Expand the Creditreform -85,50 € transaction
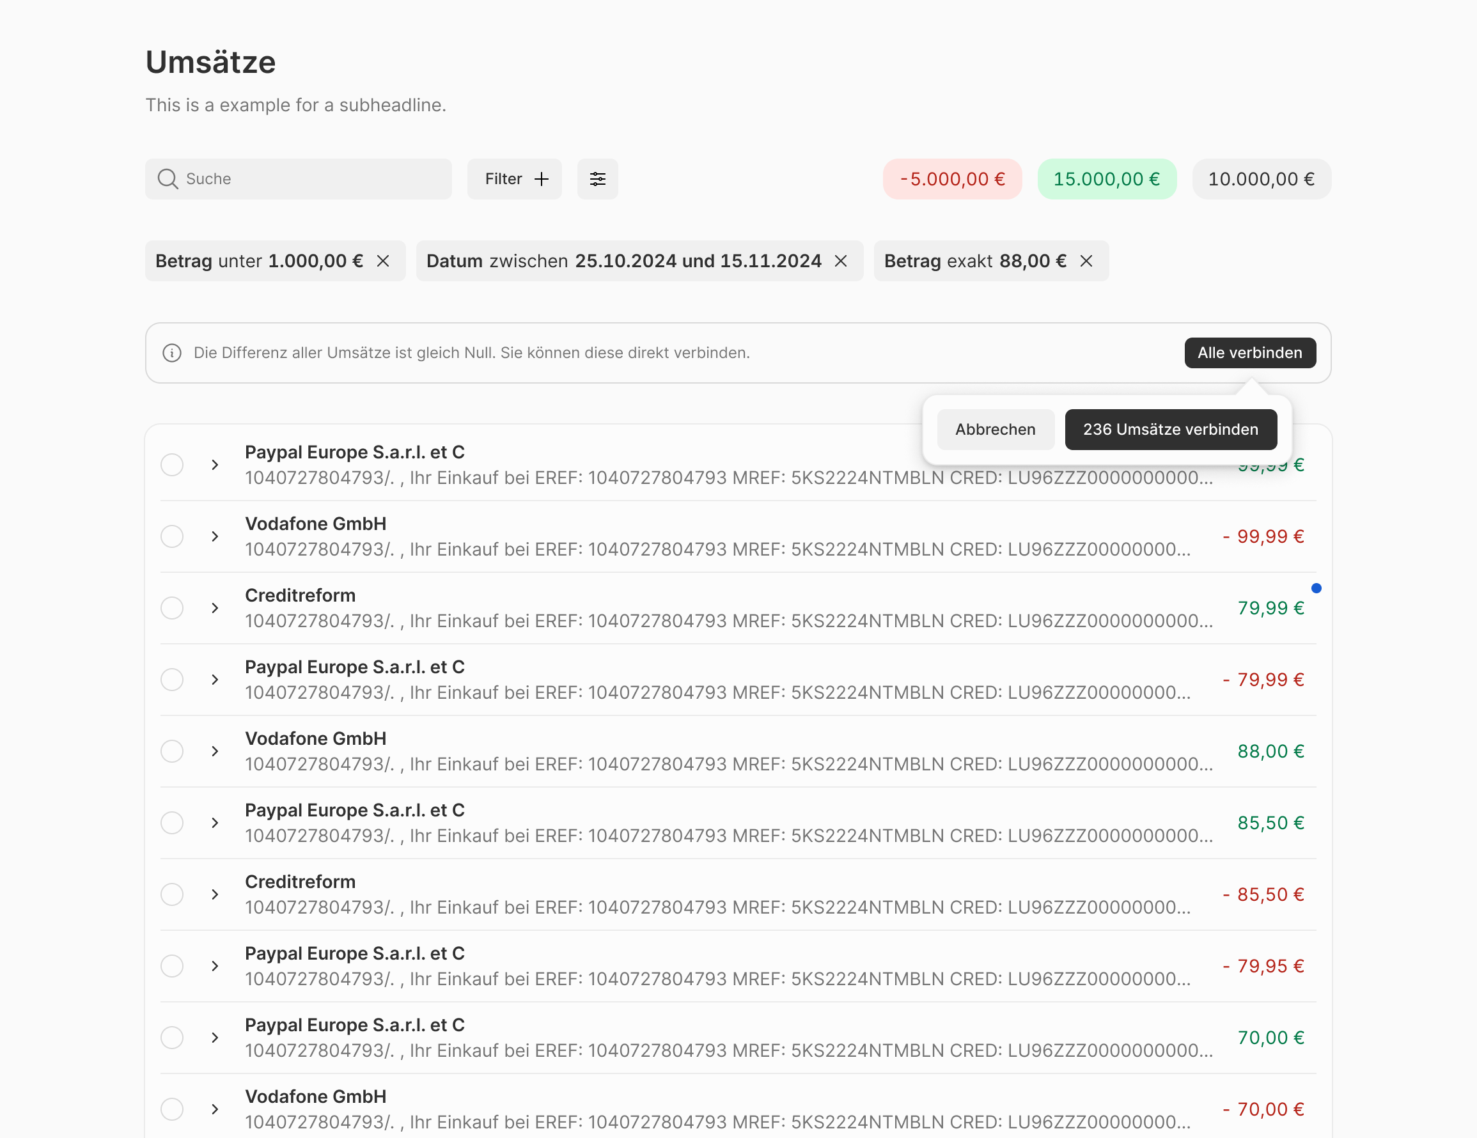 [x=214, y=894]
